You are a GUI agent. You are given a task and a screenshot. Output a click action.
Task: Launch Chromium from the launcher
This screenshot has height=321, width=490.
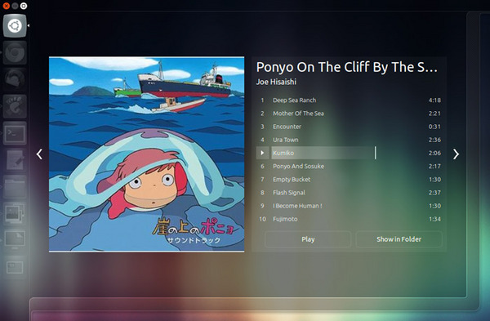(15, 52)
